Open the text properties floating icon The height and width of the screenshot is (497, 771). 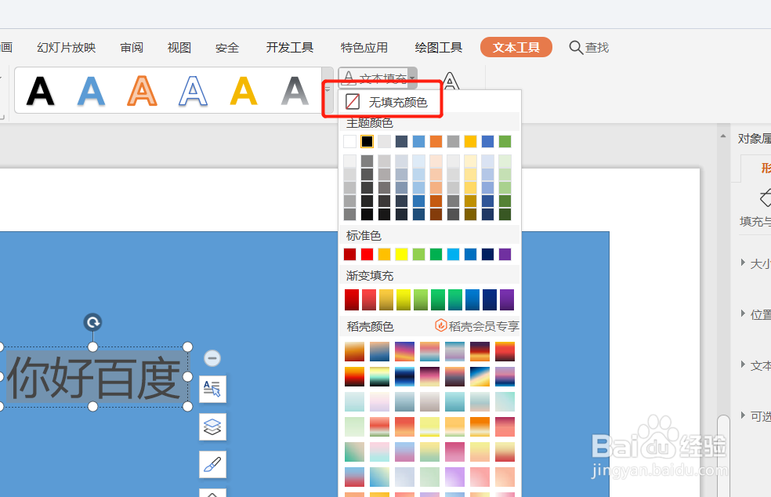[212, 389]
